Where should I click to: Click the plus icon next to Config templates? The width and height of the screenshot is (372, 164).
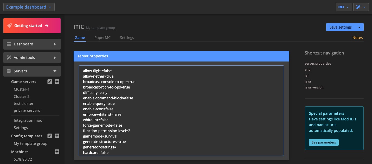[57, 136]
